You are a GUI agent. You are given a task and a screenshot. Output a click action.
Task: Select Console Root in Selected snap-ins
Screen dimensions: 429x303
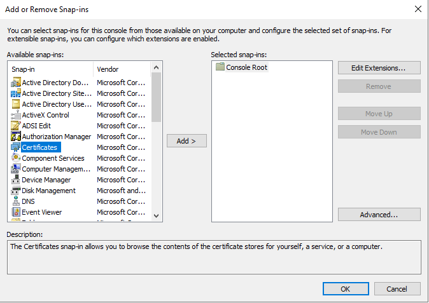click(x=246, y=67)
